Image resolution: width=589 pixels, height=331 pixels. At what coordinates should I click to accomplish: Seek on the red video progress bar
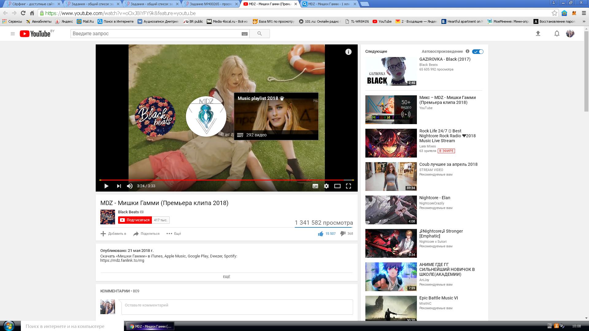click(226, 180)
